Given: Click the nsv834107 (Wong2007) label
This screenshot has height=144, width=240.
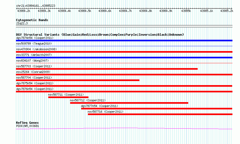Looking at the screenshot, I should click(x=32, y=61).
